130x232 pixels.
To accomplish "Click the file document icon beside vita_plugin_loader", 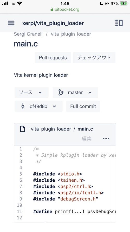I will (x=22, y=129).
